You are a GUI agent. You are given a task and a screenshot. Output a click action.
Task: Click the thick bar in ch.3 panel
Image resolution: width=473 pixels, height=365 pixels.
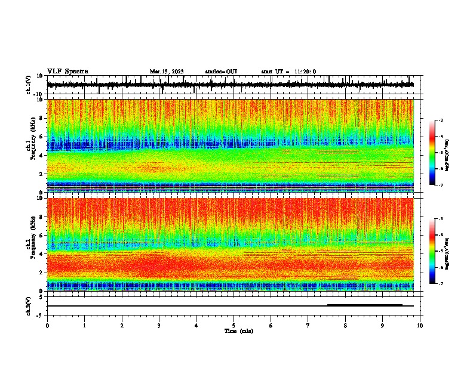[x=365, y=305]
